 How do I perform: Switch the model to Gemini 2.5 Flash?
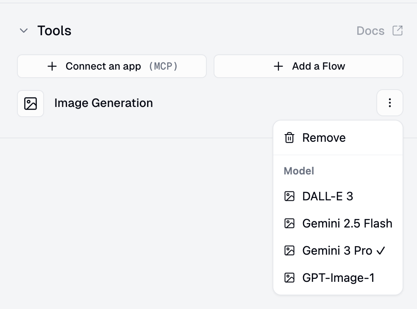coord(347,223)
